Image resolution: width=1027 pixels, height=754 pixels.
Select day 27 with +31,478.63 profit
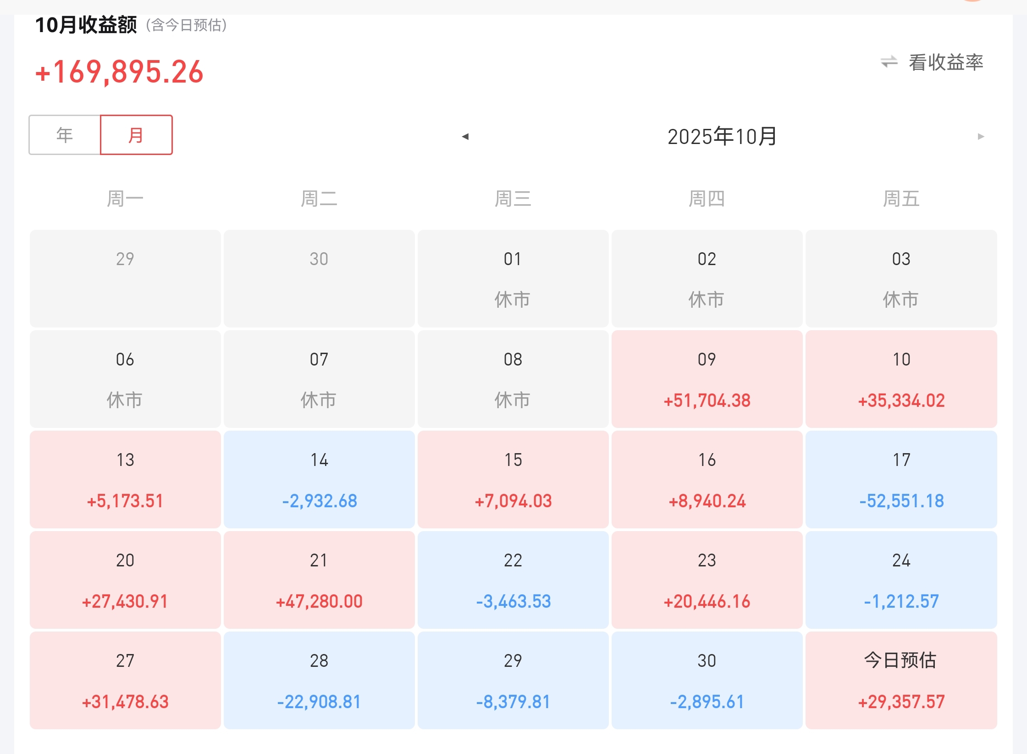coord(125,680)
